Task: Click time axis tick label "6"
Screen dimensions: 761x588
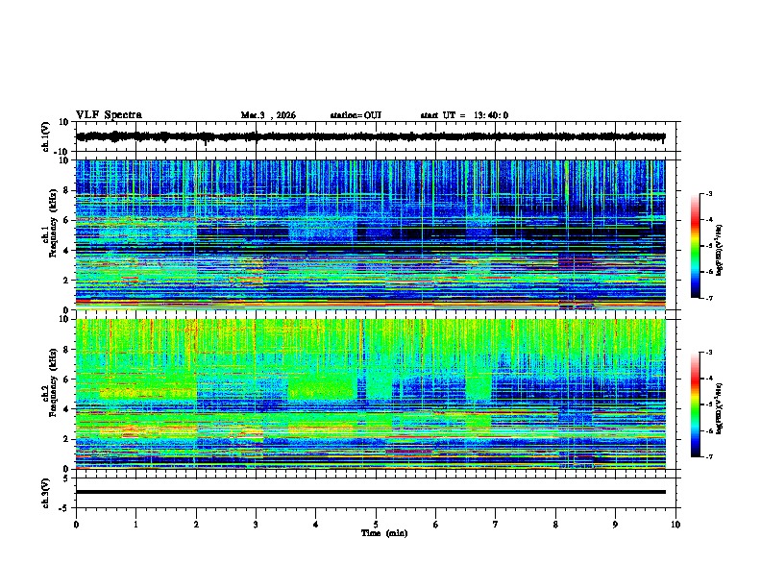Action: [436, 525]
